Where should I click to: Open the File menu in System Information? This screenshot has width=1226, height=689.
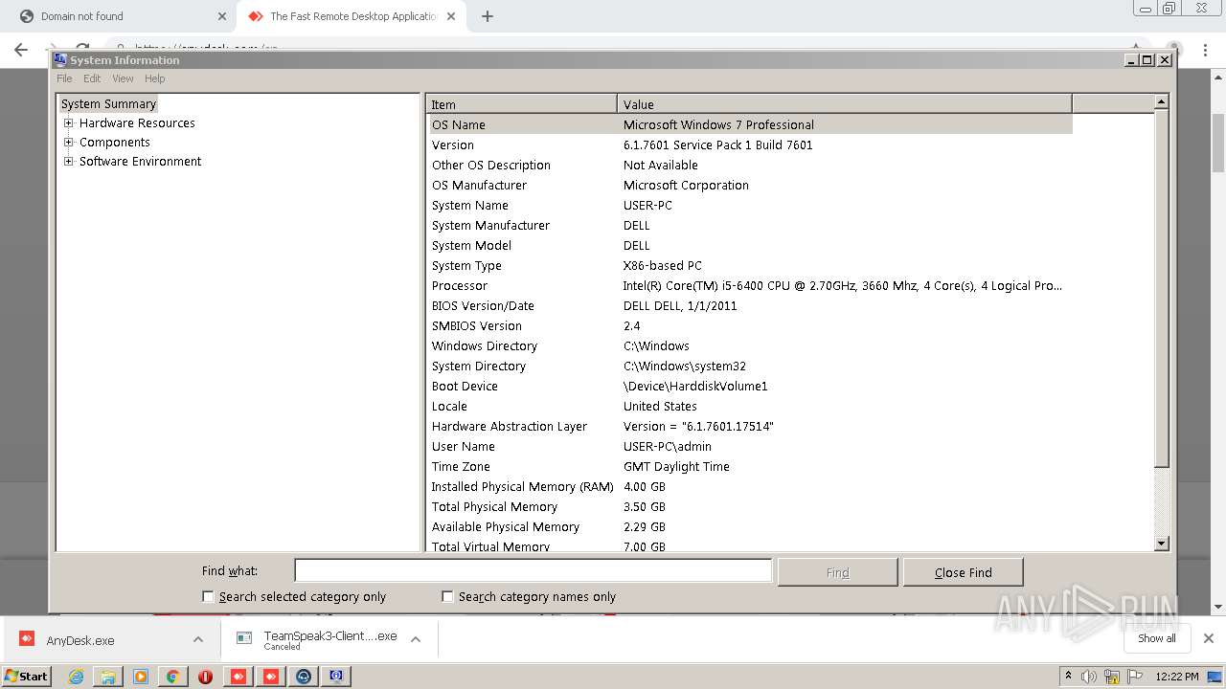(64, 78)
